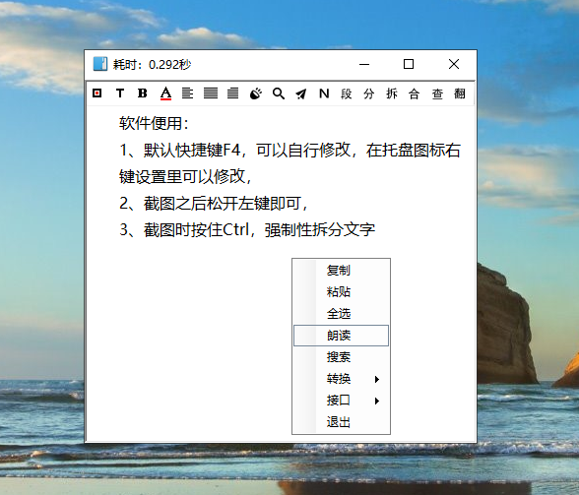579x495 pixels.
Task: Click the 查 lookup toolbar button
Action: [437, 93]
